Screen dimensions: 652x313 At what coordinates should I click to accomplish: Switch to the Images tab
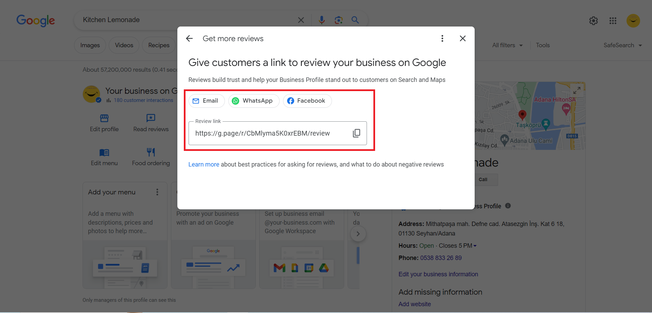pos(90,45)
